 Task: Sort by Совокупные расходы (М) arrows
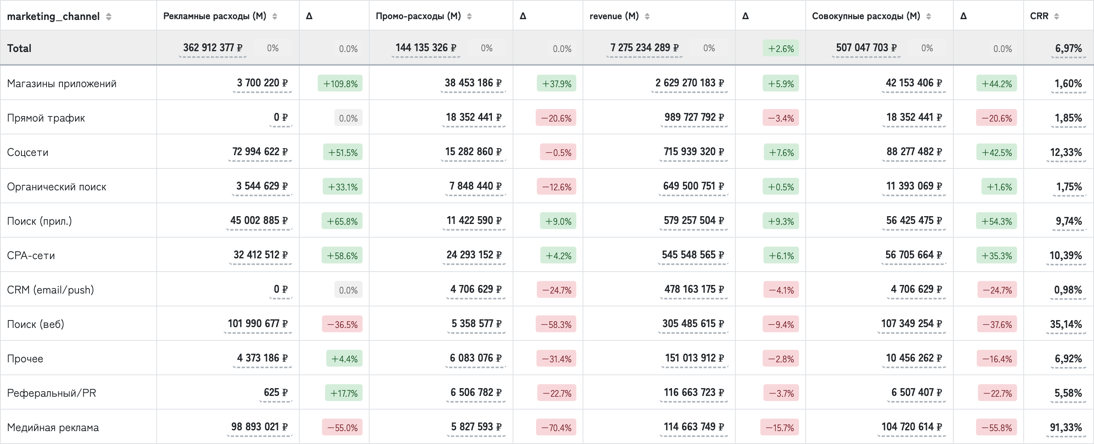(929, 16)
